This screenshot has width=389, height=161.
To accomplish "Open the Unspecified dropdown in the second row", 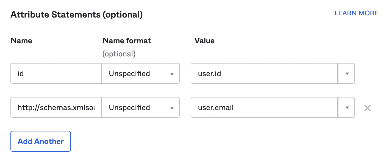I will point(141,108).
